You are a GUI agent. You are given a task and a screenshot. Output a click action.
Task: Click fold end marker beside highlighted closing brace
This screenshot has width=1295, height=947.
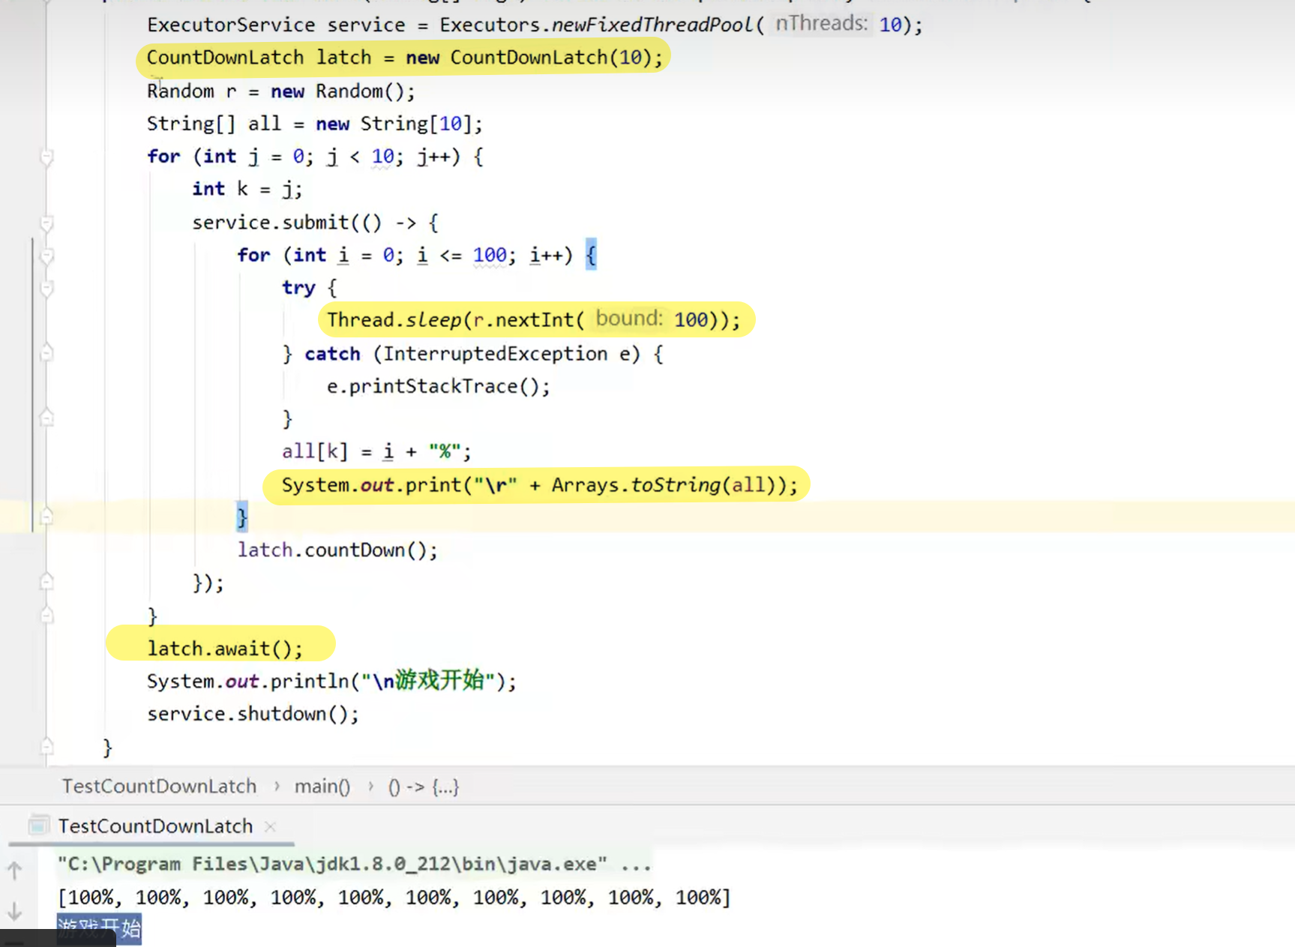point(46,517)
